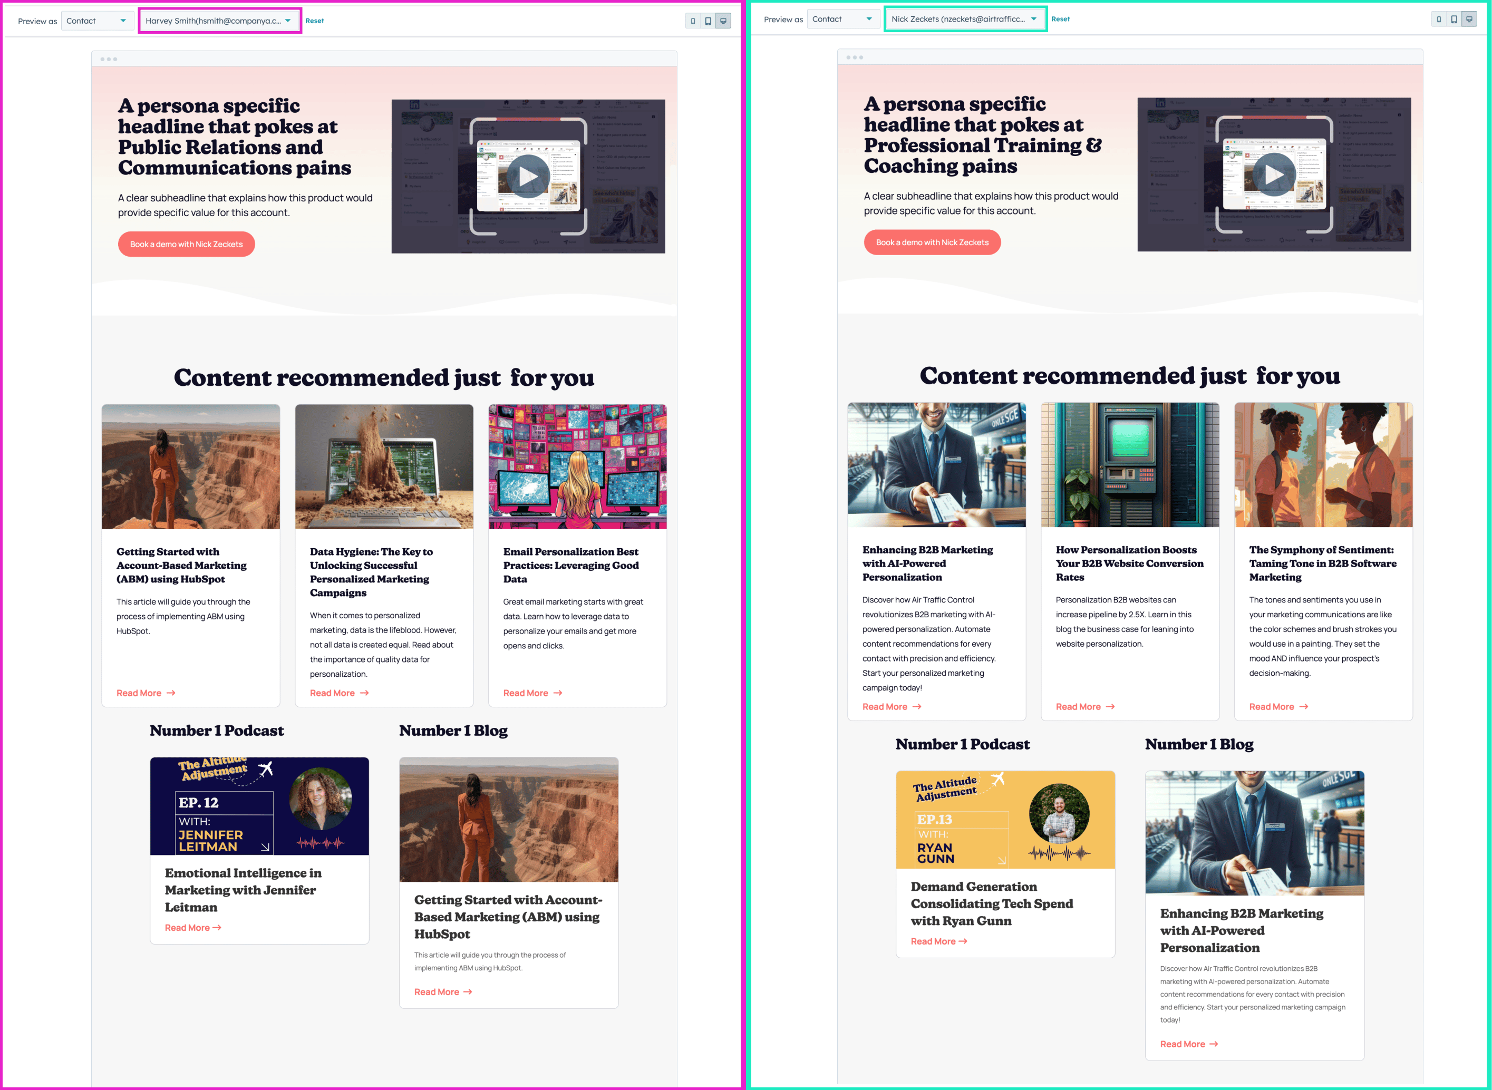Image resolution: width=1492 pixels, height=1090 pixels.
Task: Switch Nick Zeckets preview to tablet view
Action: (1454, 19)
